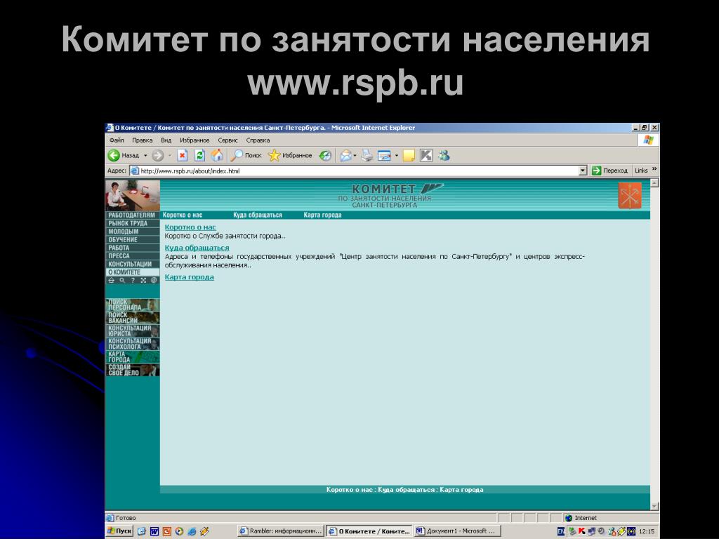Image resolution: width=719 pixels, height=539 pixels.
Task: Select ПРЕССА in the left sidebar
Action: point(132,255)
